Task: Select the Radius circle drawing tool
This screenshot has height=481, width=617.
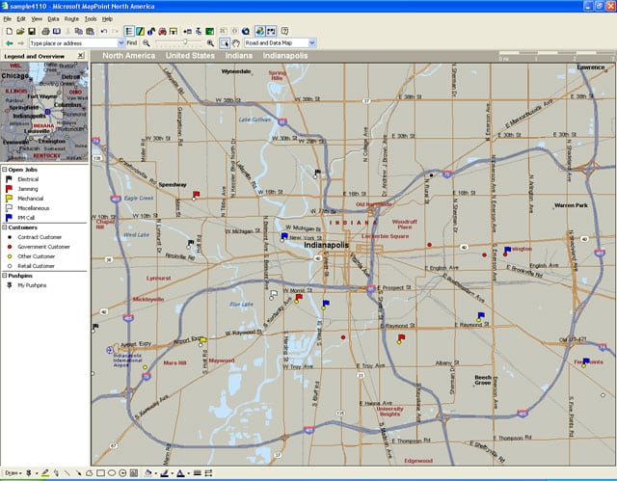Action: pyautogui.click(x=122, y=472)
